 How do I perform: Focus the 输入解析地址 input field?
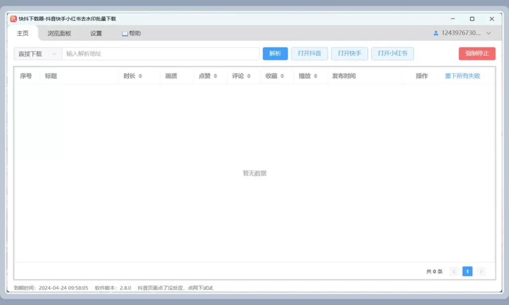coord(161,54)
